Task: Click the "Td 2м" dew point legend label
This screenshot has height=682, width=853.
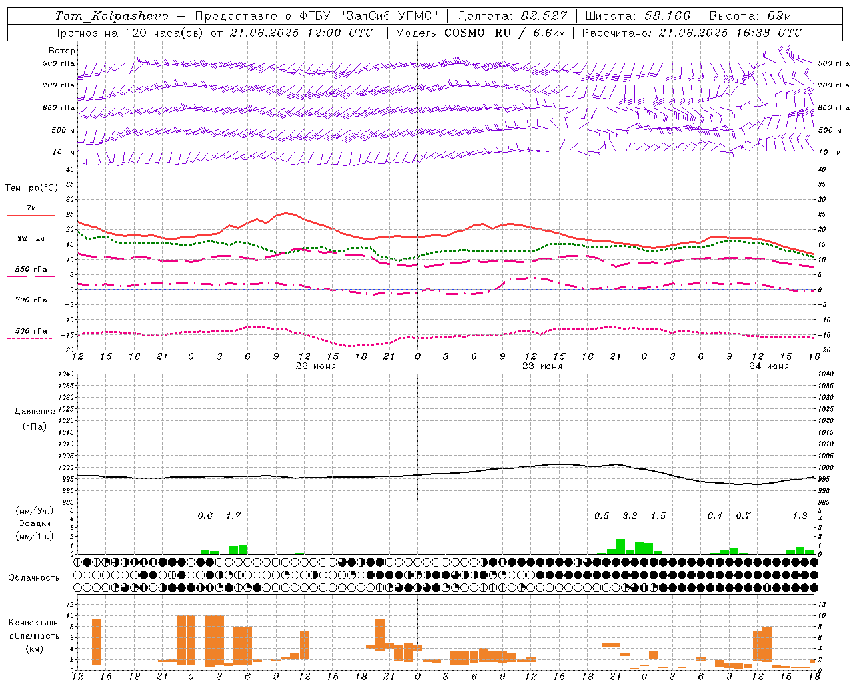Action: pos(31,238)
